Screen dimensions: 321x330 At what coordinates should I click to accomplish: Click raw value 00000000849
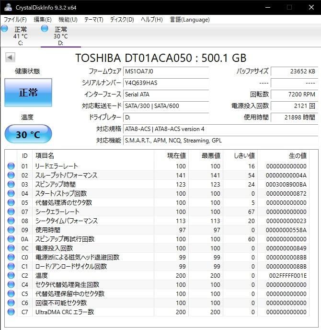[x=287, y=248]
